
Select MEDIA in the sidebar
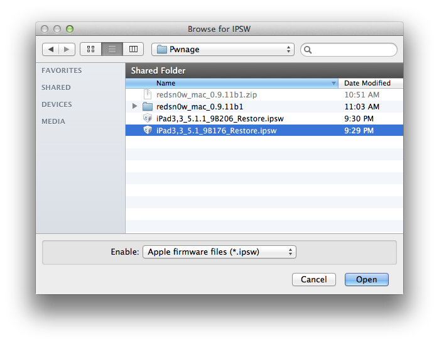coord(53,121)
